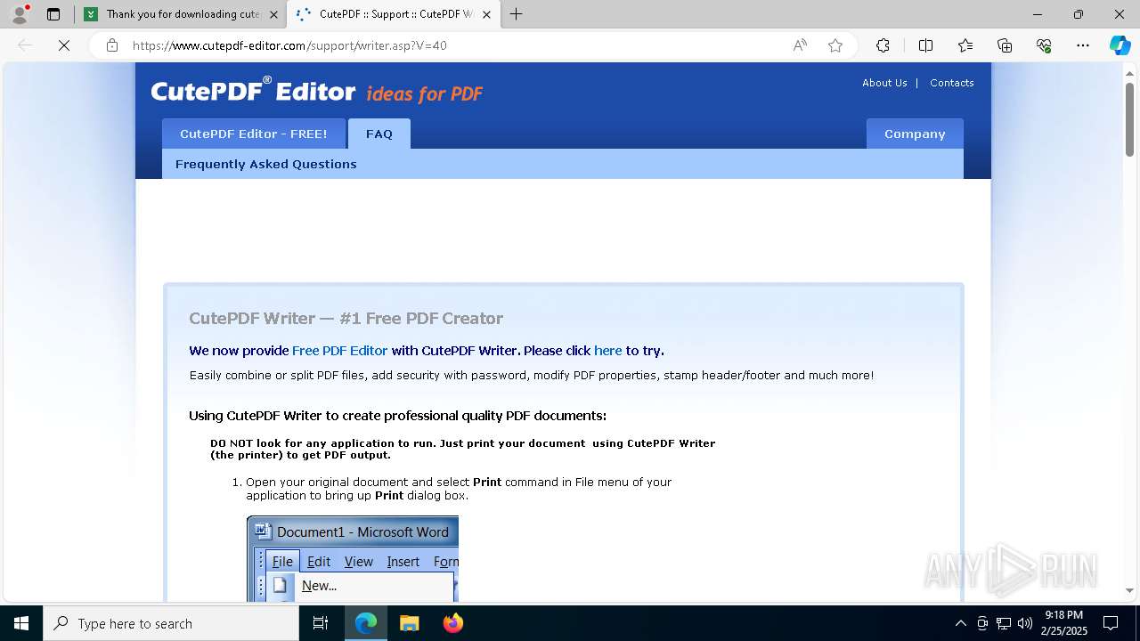Open the browser profile icon

point(19,14)
